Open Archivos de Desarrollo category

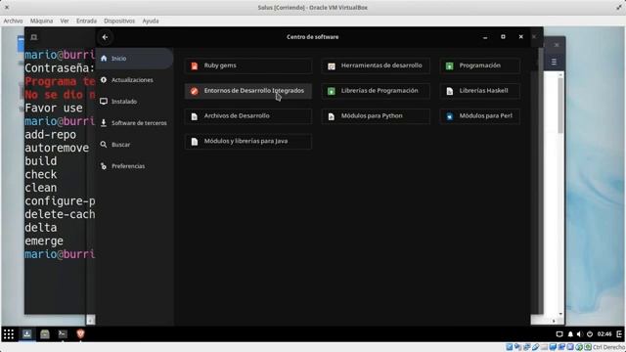247,116
